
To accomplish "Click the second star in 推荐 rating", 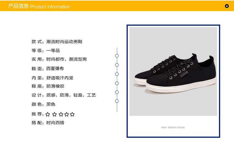I will coord(55,114).
